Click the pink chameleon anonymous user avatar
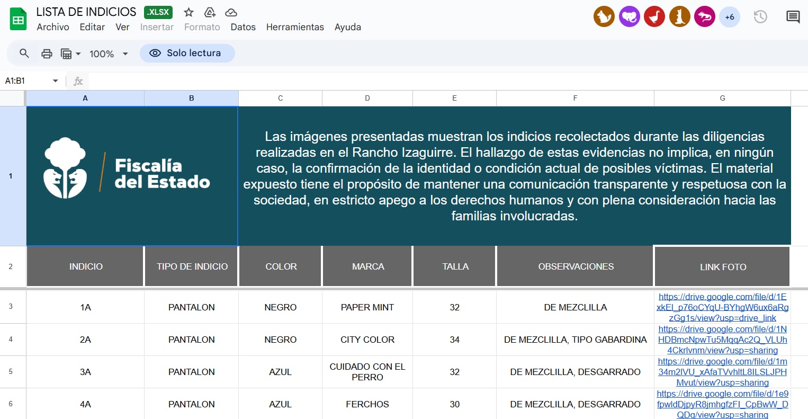Image resolution: width=808 pixels, height=419 pixels. [x=704, y=17]
